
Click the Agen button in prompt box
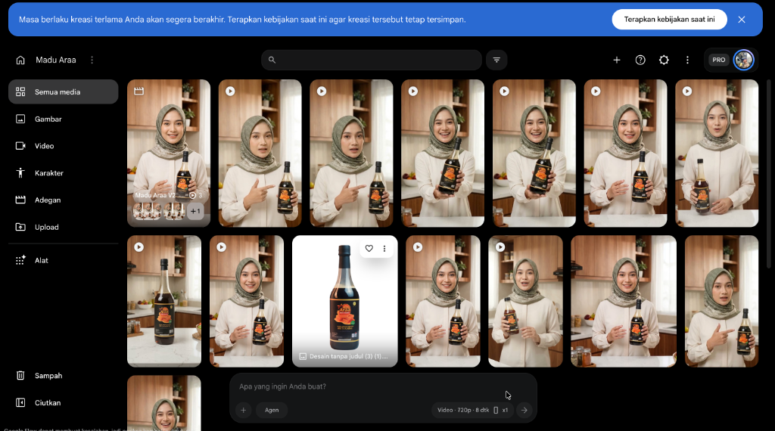click(272, 411)
